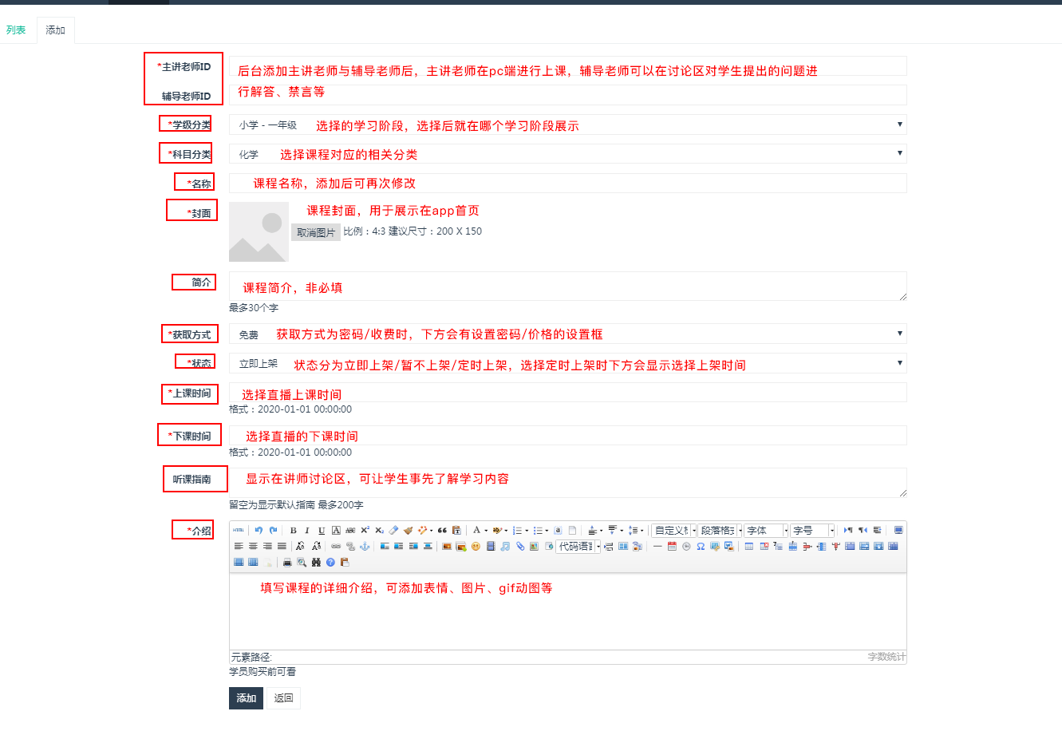Click the 取消图片 button
Image resolution: width=1062 pixels, height=731 pixels.
[x=316, y=232]
